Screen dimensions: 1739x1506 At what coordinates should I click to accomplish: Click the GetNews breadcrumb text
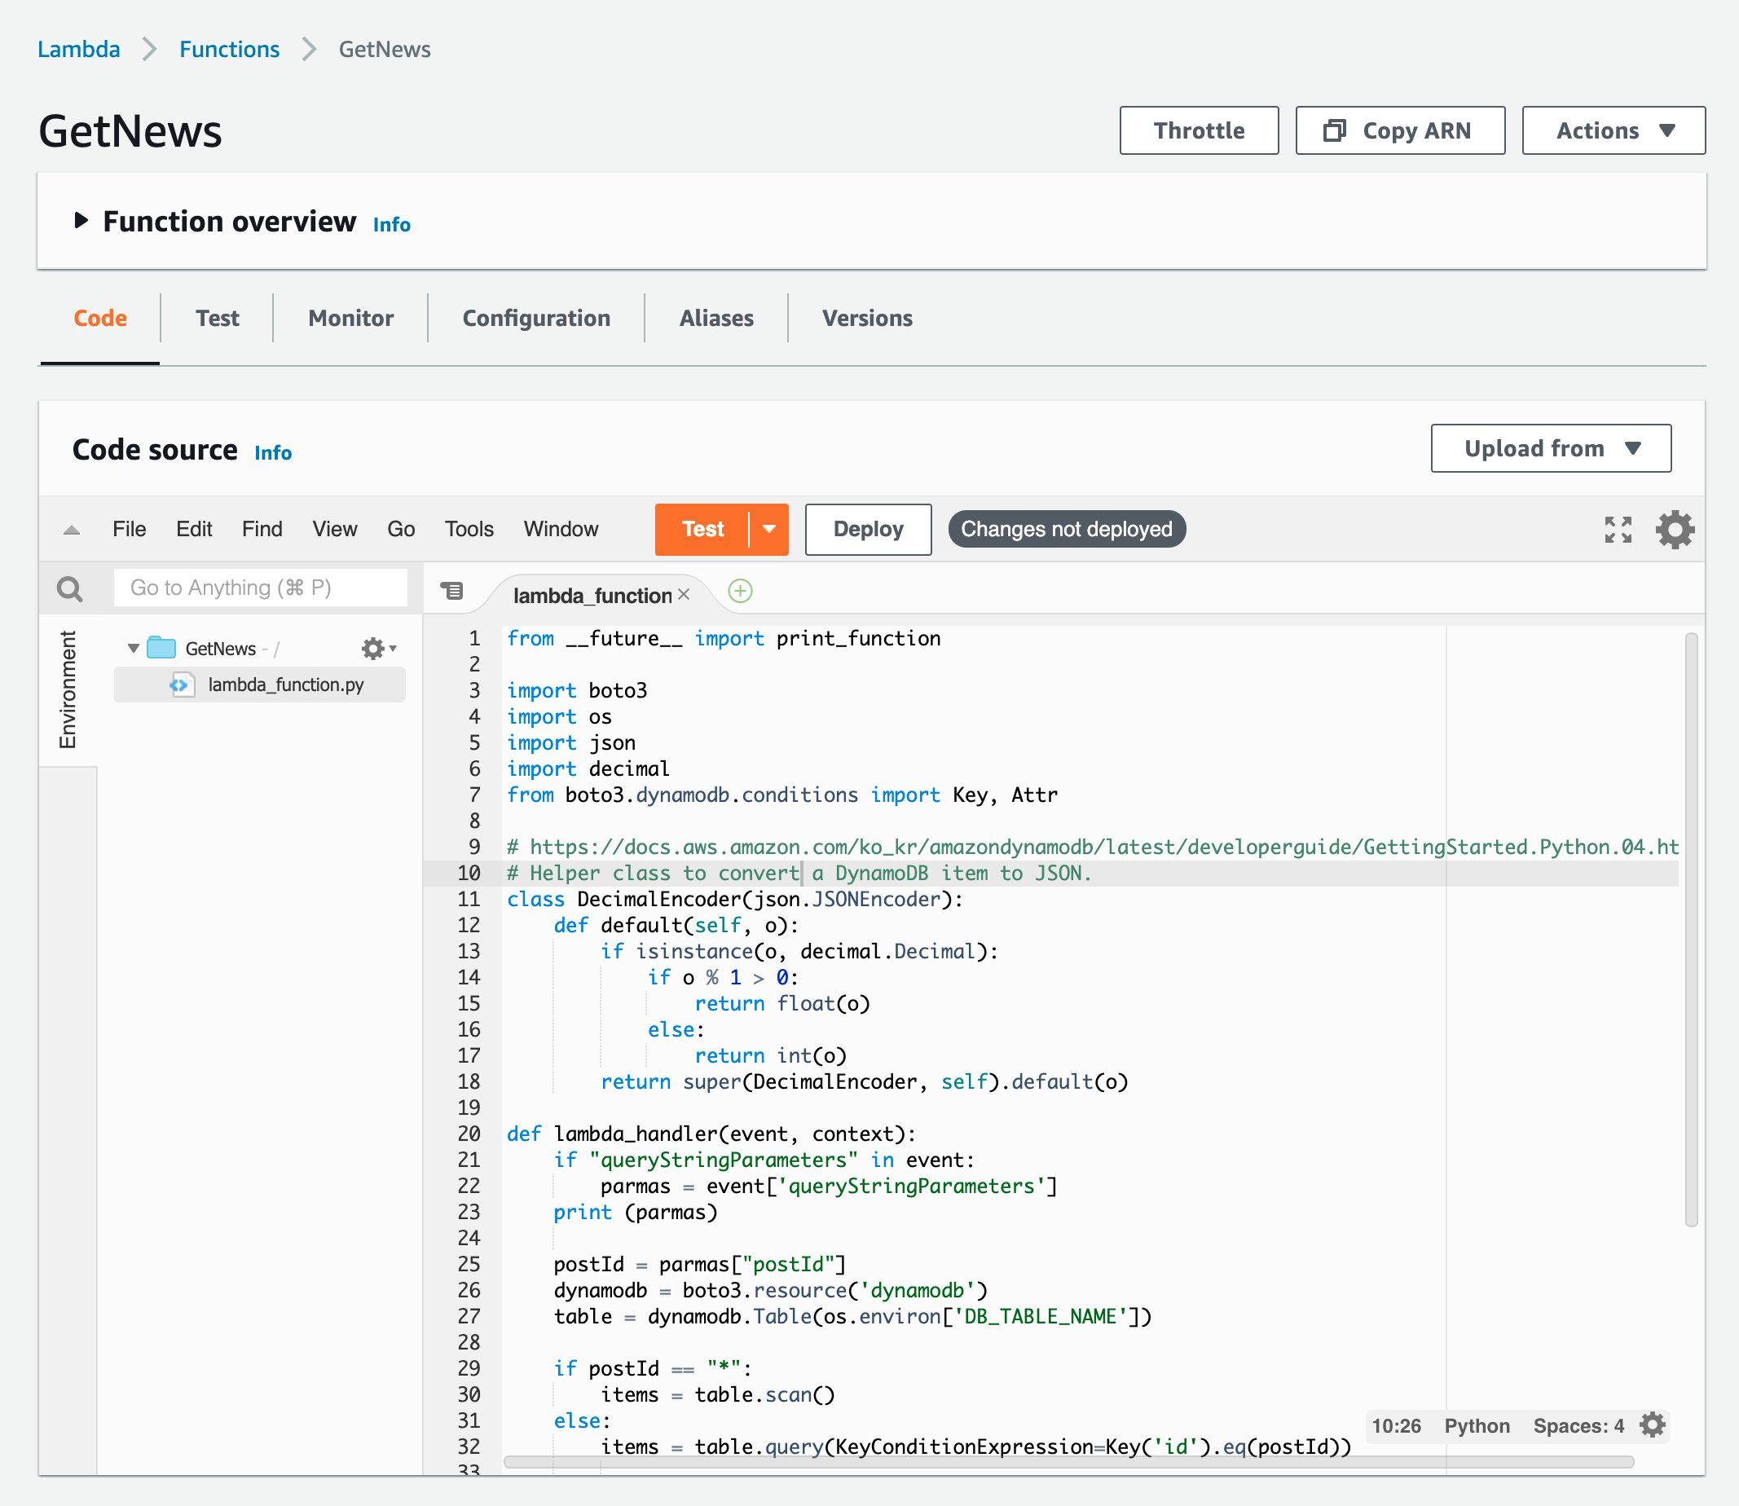[x=384, y=50]
